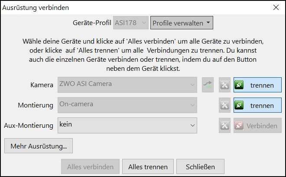The image size is (286, 177).
Task: Click Alles verbinden button
Action: click(x=90, y=167)
